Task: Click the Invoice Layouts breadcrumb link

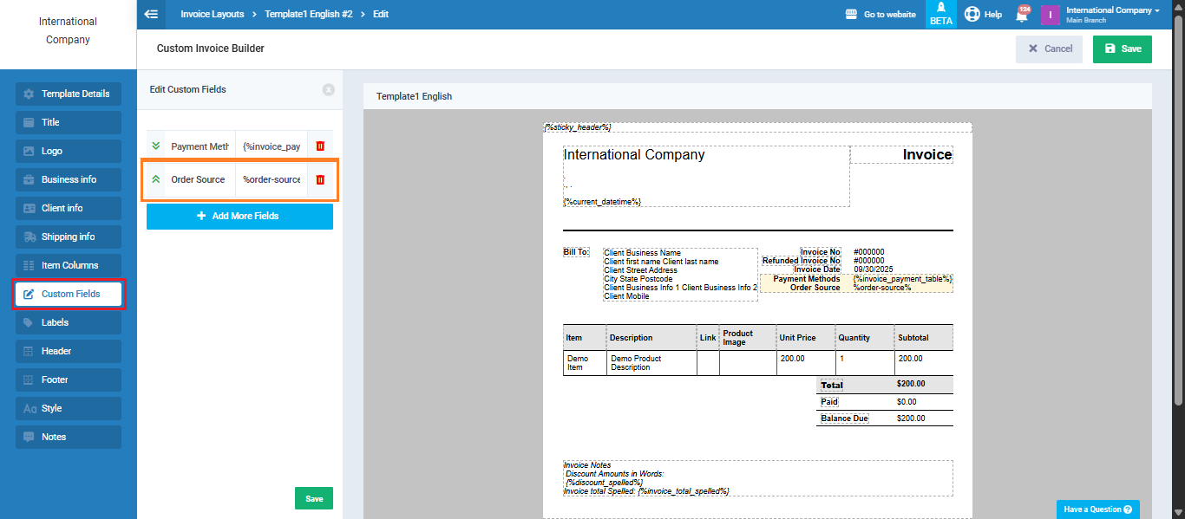Action: click(213, 15)
